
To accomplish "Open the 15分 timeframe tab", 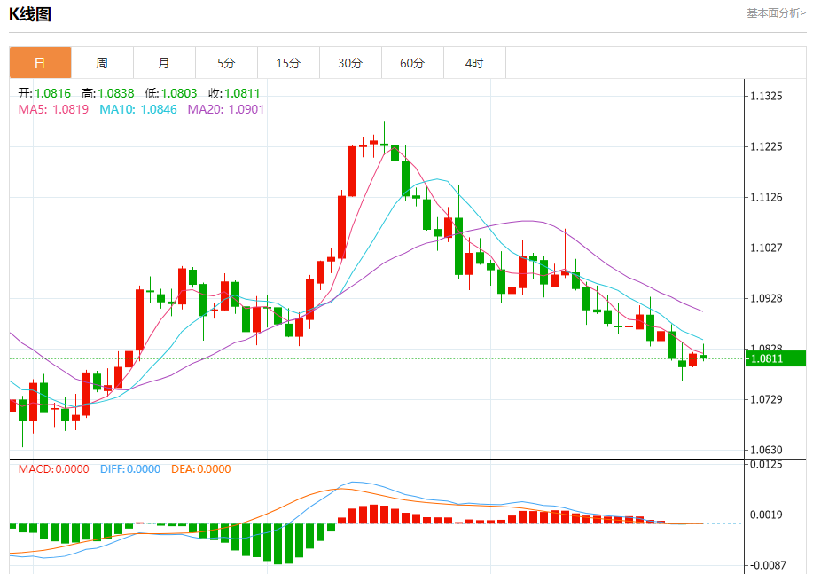I will tap(288, 63).
